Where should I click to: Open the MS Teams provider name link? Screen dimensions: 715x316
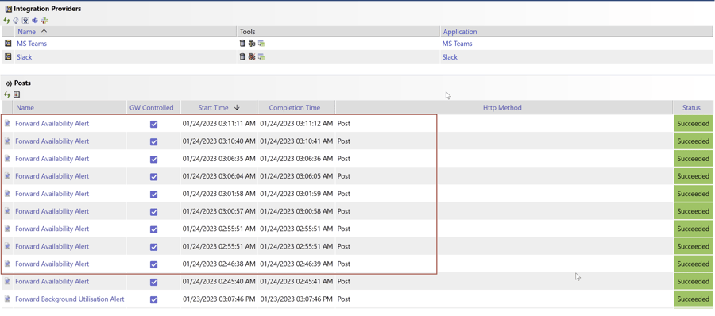click(32, 44)
